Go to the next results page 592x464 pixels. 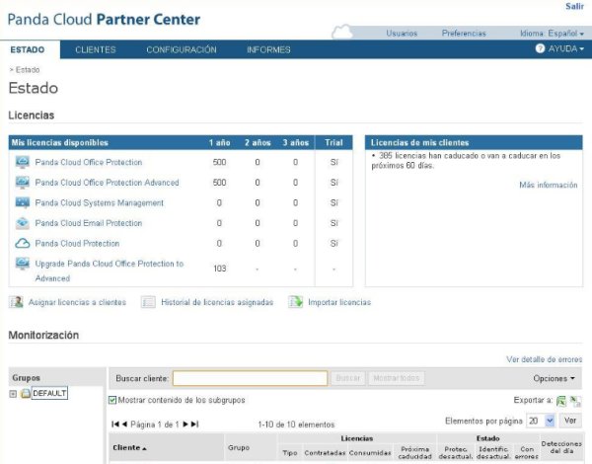(x=185, y=425)
